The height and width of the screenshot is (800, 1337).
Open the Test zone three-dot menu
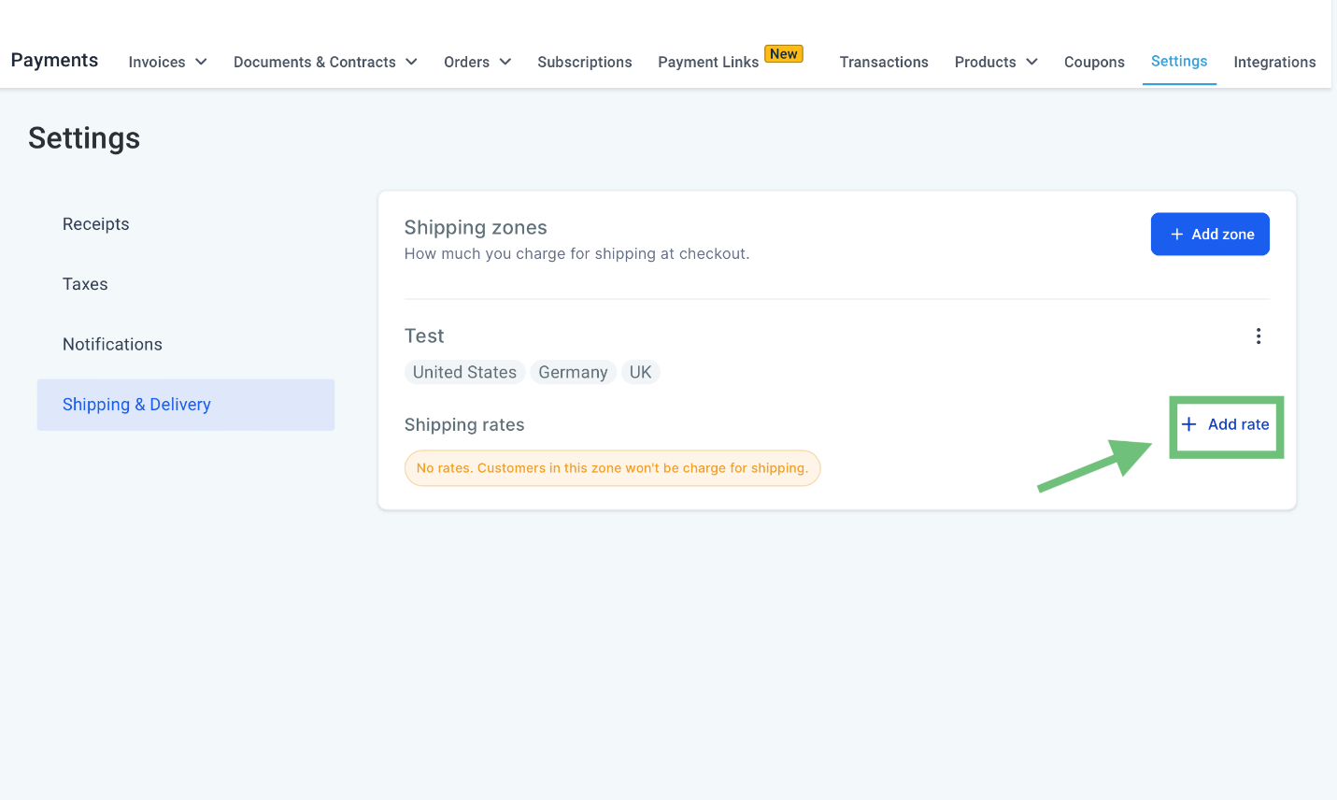coord(1259,336)
